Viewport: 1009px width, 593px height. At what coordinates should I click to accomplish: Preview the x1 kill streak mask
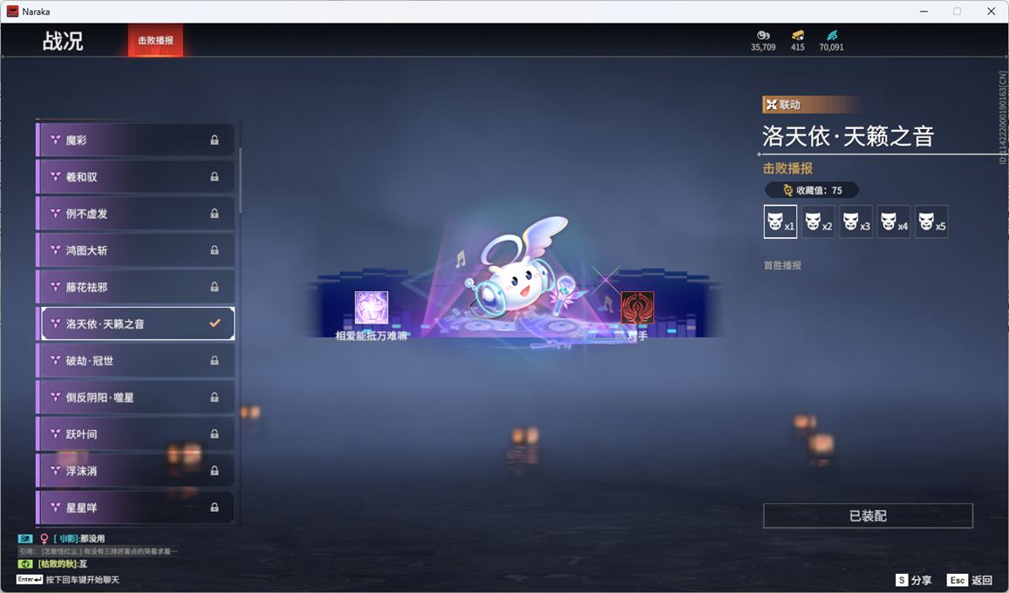tap(780, 222)
